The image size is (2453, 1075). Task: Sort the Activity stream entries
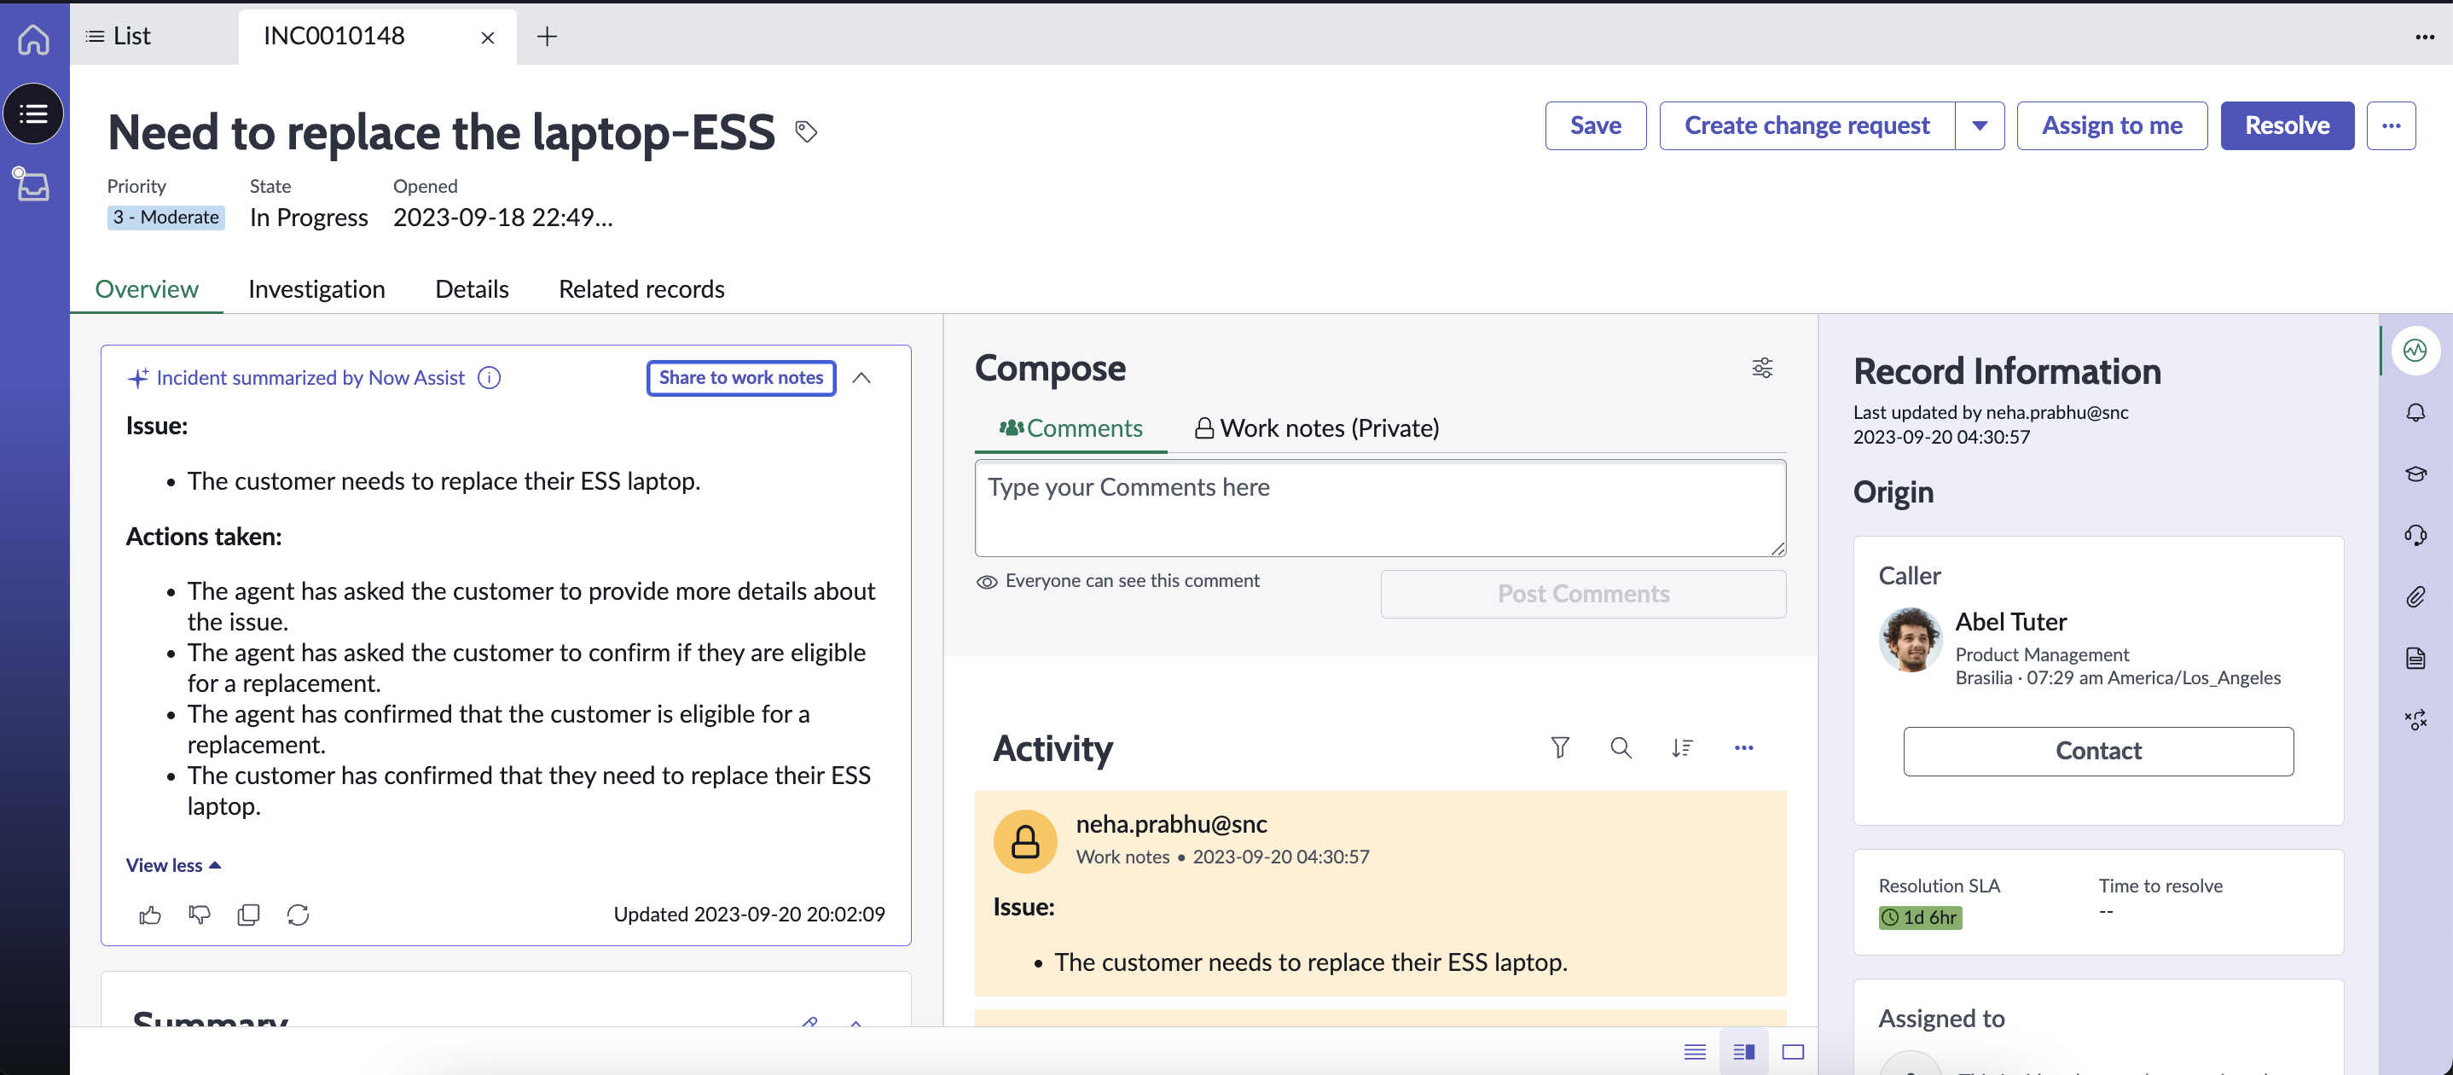(1683, 748)
